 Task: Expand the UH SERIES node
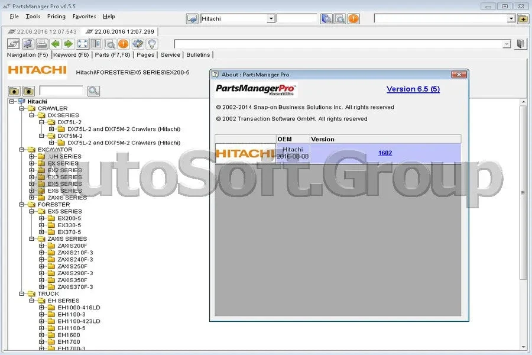click(x=31, y=157)
